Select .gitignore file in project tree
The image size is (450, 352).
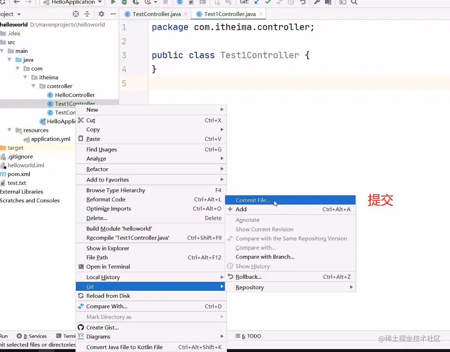(x=20, y=157)
